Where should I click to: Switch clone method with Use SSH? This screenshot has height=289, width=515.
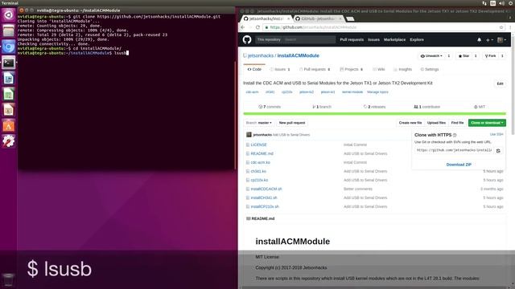(x=496, y=134)
